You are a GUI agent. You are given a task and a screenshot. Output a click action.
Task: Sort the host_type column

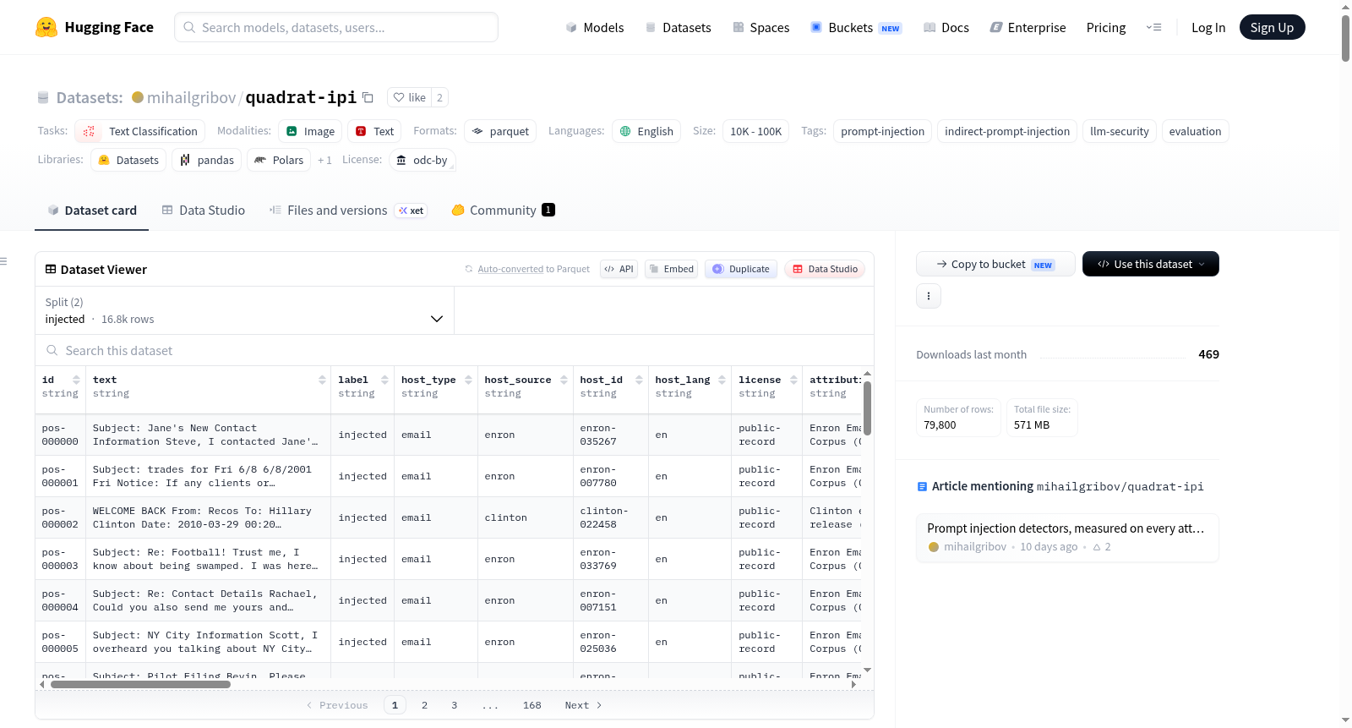pyautogui.click(x=468, y=380)
